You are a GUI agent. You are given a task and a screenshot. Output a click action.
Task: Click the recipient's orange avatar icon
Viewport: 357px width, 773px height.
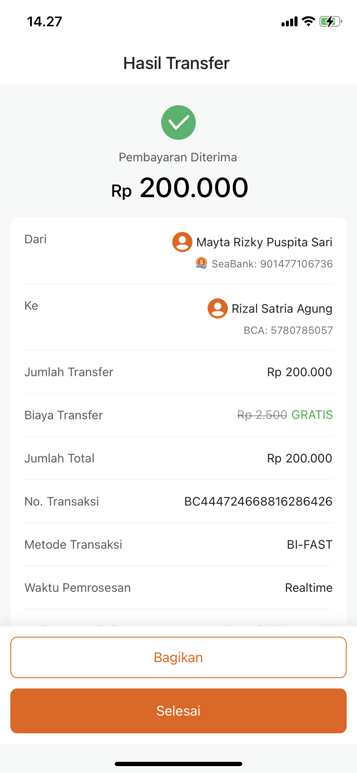(218, 308)
